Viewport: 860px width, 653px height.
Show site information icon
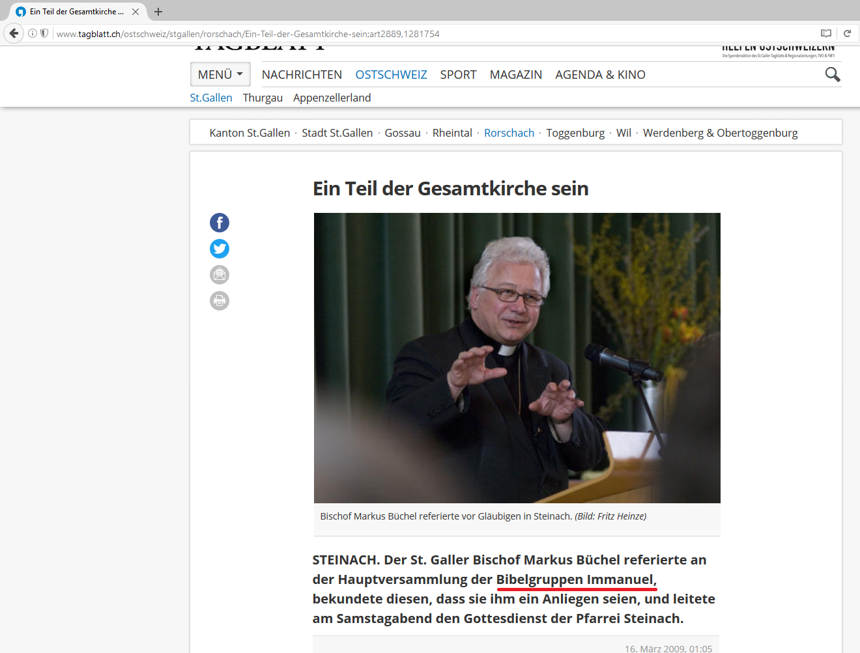pos(33,33)
